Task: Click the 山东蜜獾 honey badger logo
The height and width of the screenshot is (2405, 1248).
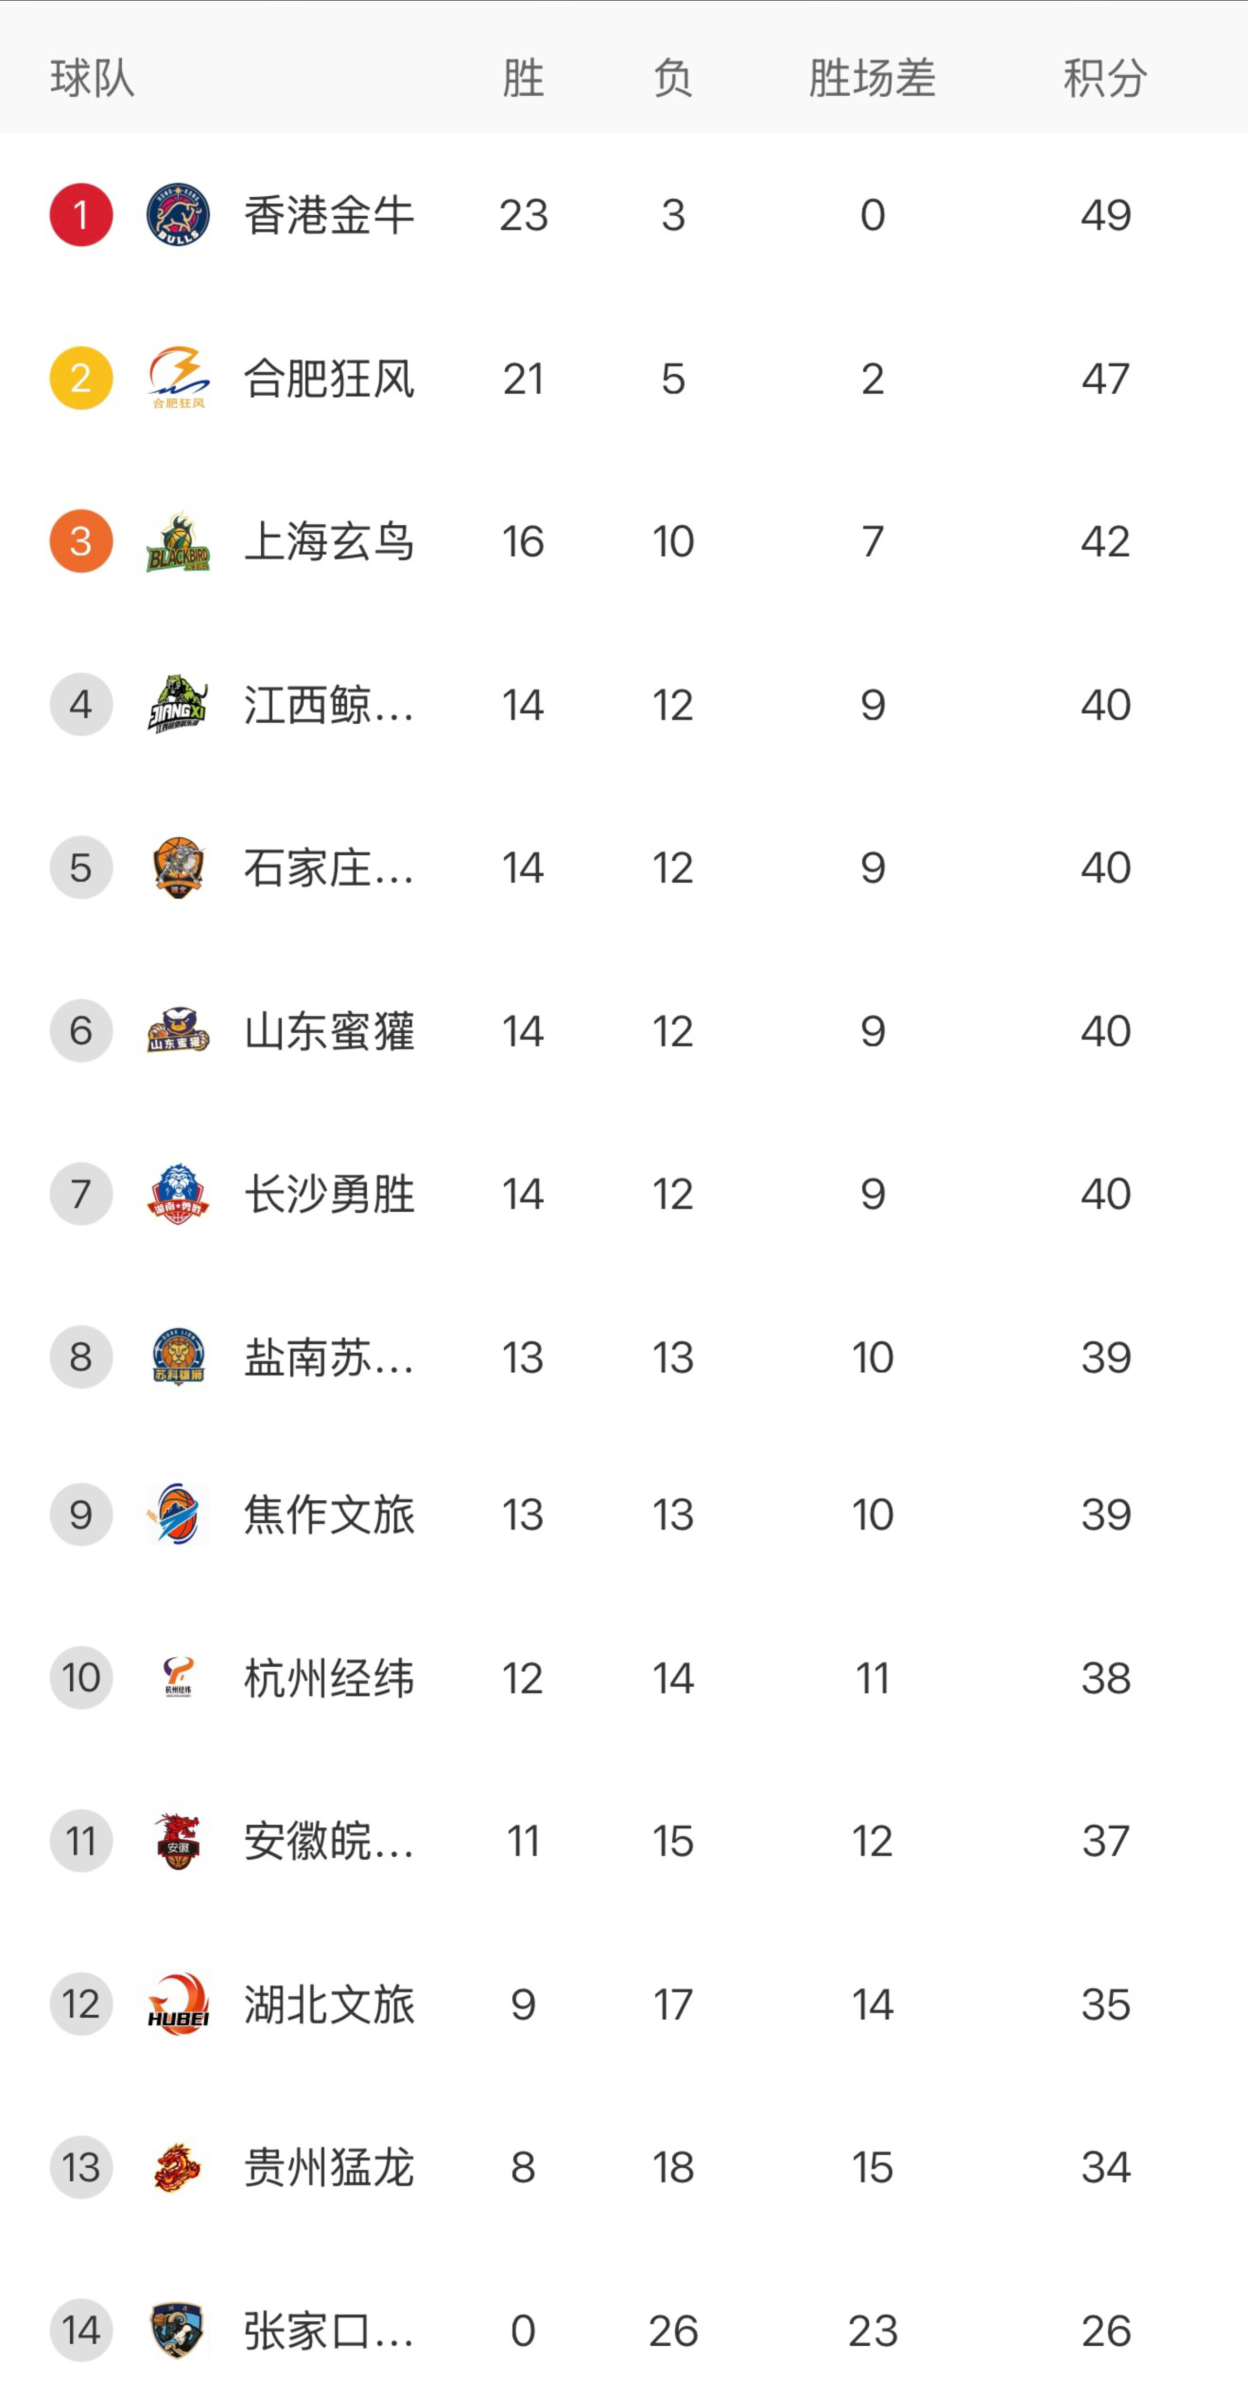Action: tap(177, 1030)
